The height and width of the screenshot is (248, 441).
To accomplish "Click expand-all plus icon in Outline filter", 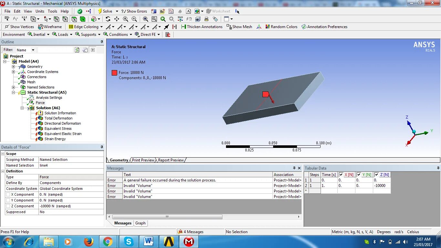I will (93, 50).
